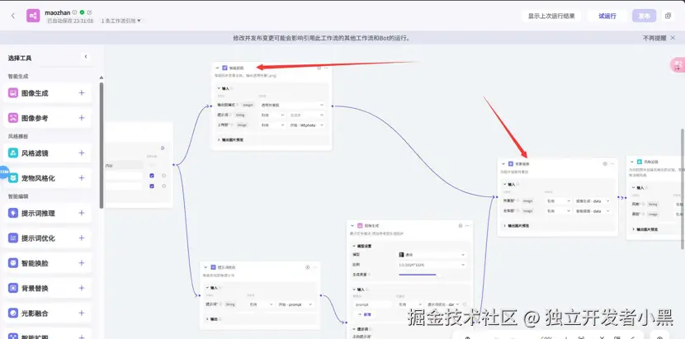
Task: Open the workflow references dropdown under maozhan
Action: tap(121, 21)
